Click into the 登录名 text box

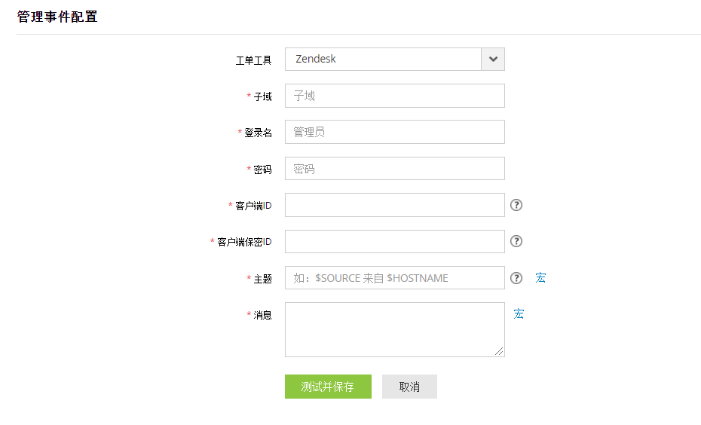(x=394, y=132)
